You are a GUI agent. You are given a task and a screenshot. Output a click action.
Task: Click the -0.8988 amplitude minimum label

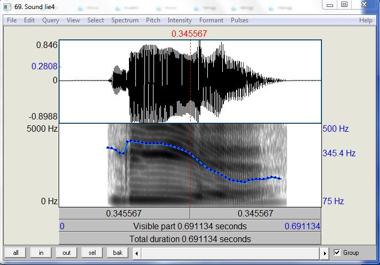(43, 116)
